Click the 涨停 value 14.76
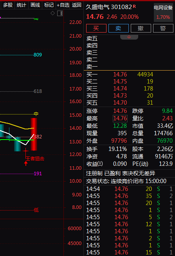The width and height of the screenshot is (175, 256). [x=120, y=111]
